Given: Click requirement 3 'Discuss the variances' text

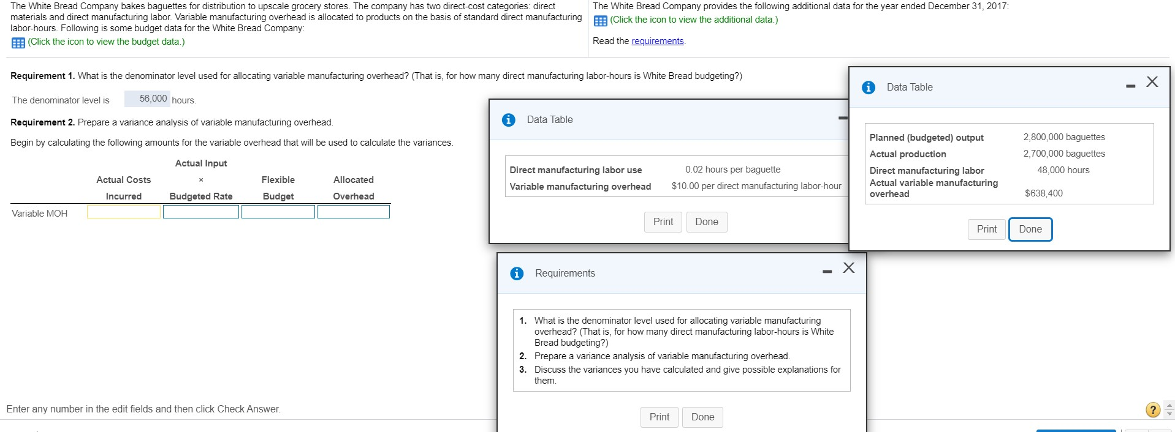Looking at the screenshot, I should coord(687,375).
